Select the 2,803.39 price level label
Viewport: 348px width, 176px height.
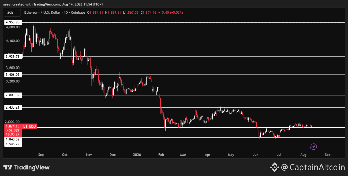pos(13,95)
